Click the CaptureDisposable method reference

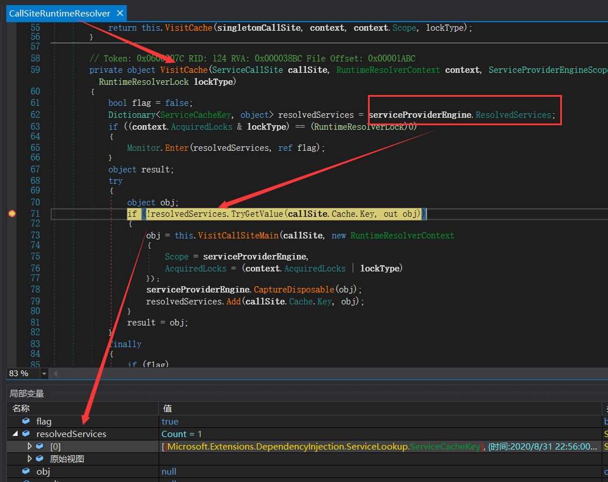pos(293,290)
